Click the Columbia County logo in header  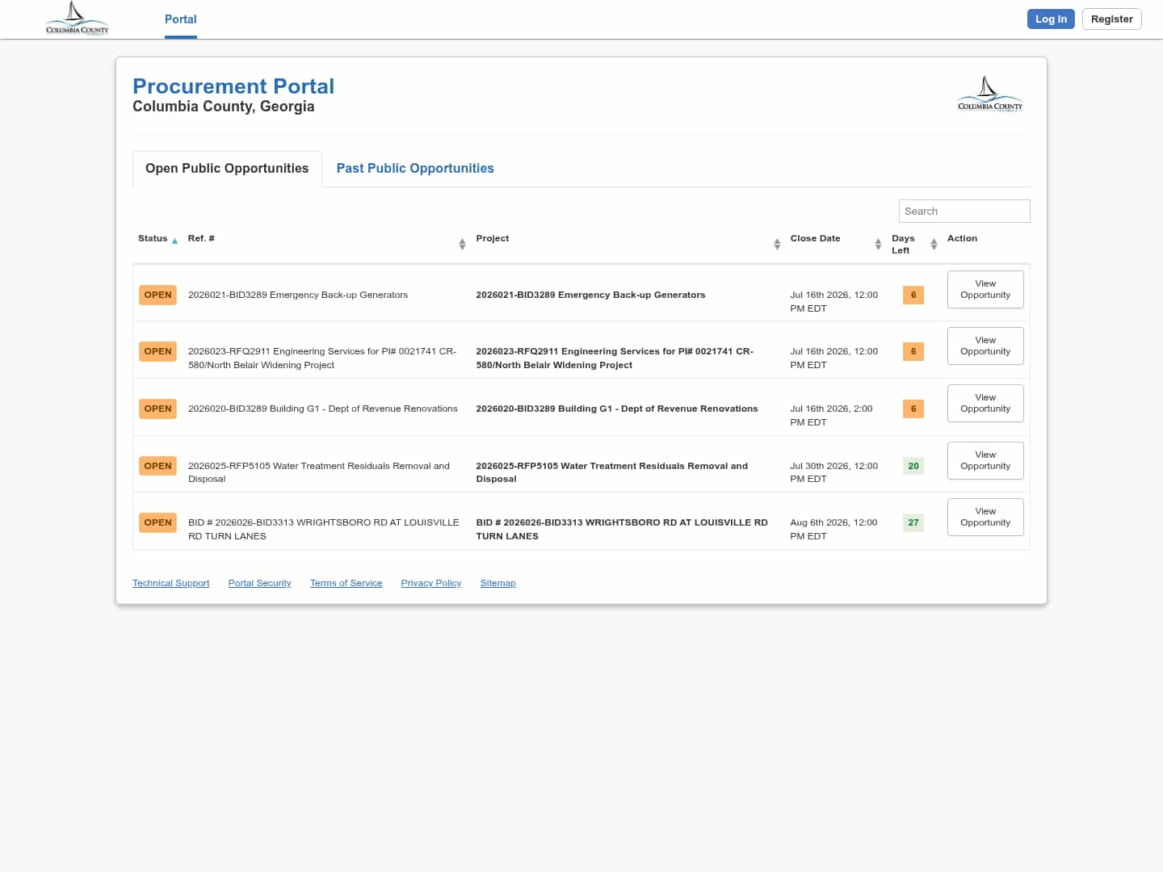(77, 19)
